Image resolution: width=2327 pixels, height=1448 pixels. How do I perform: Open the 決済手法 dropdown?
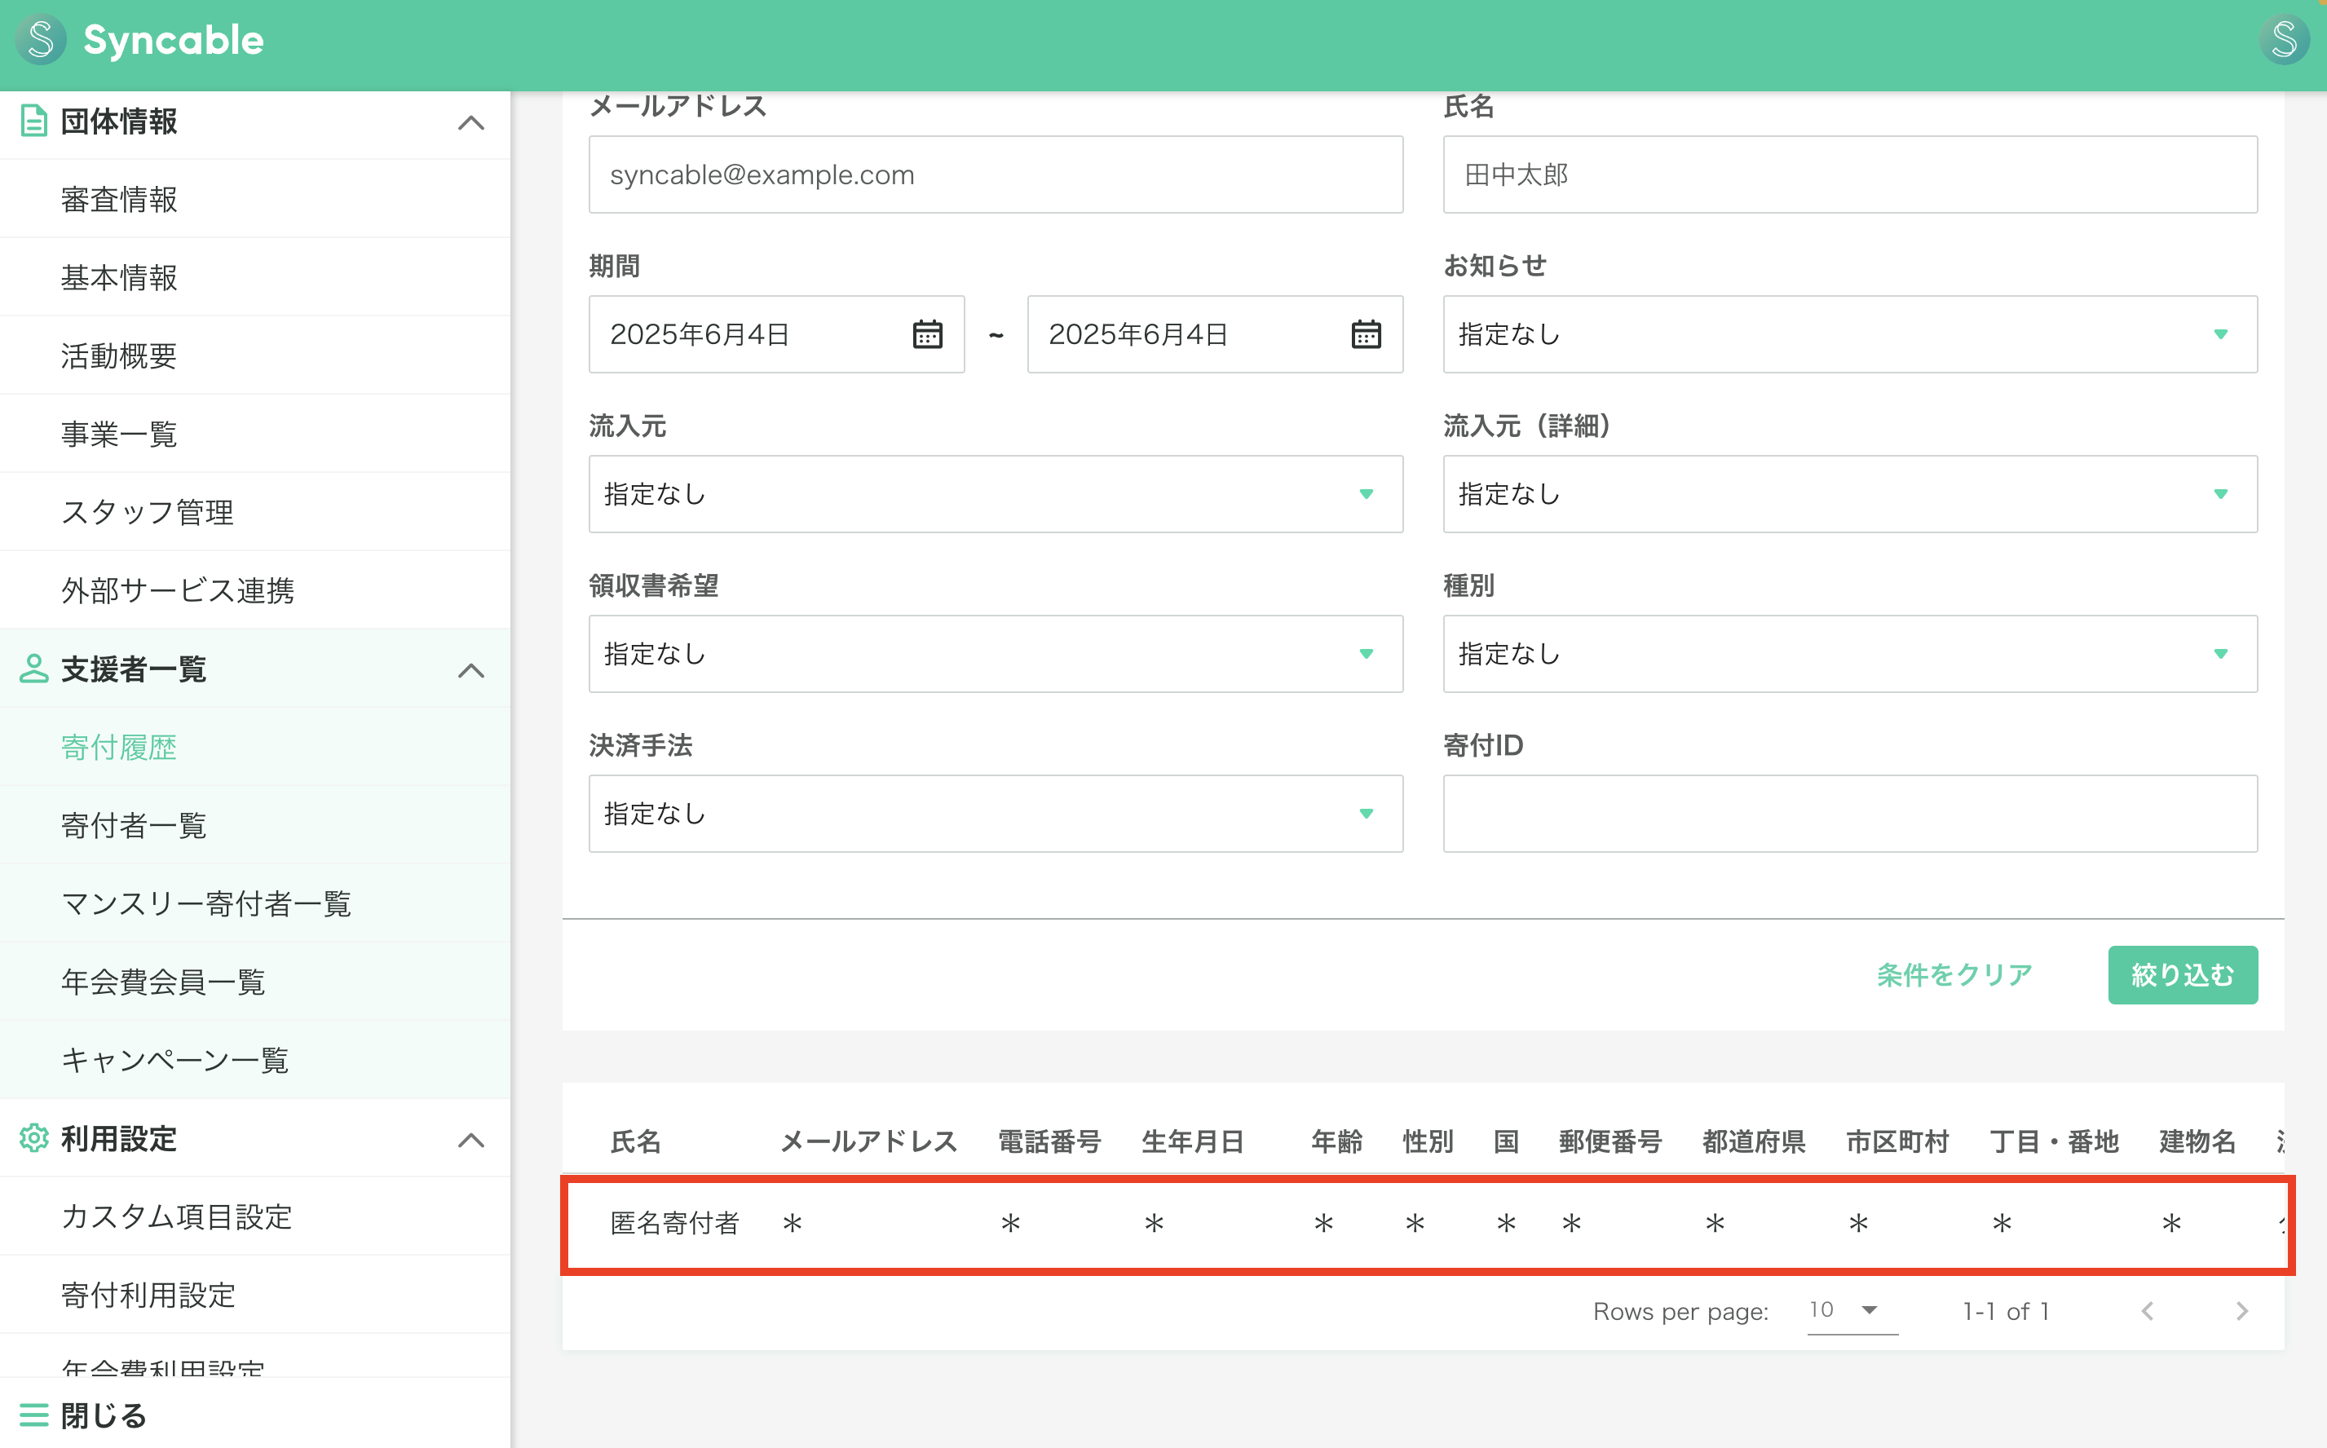click(996, 813)
